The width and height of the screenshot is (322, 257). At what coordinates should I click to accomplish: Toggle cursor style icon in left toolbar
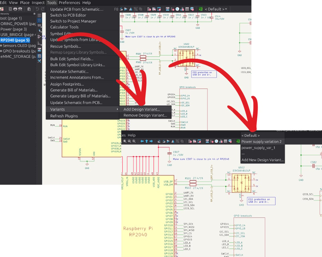tap(39, 30)
